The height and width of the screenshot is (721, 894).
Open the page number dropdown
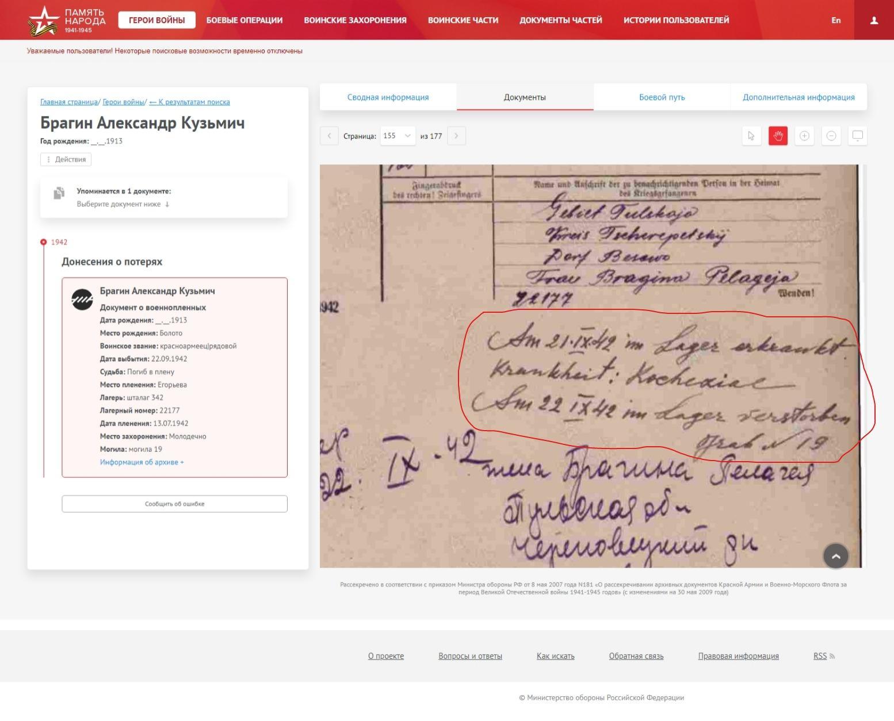click(398, 136)
